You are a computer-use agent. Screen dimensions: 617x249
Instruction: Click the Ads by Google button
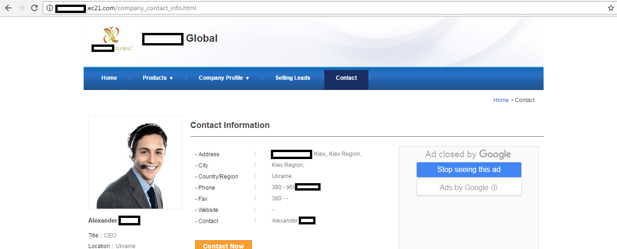[468, 188]
